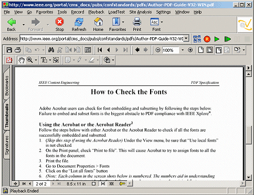The height and width of the screenshot is (195, 254).
Task: Open the Help menu
Action: (198, 12)
